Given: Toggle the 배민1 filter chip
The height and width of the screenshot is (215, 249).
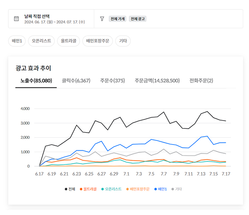Looking at the screenshot, I should (x=17, y=41).
